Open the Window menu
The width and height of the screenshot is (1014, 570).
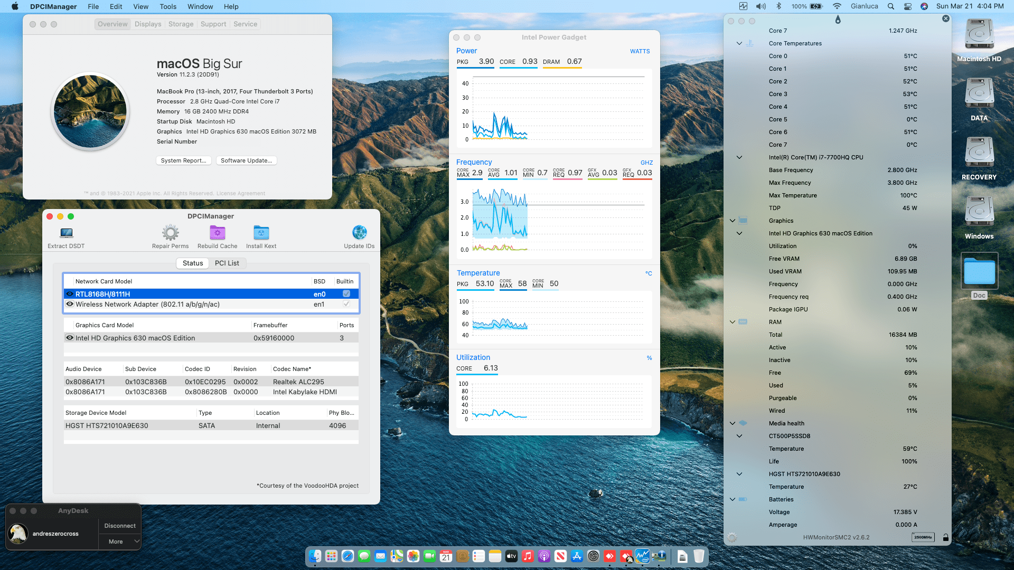coord(200,6)
